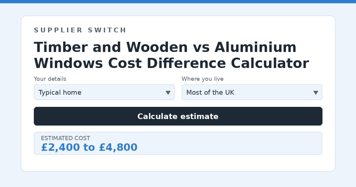Click the £4,800 upper estimate figure
The height and width of the screenshot is (187, 356).
118,147
